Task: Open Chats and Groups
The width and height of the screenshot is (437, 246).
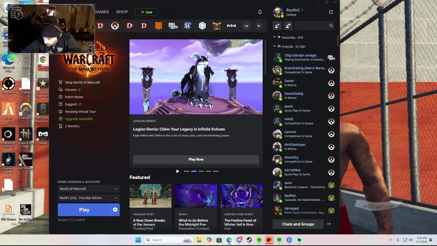Action: 298,224
